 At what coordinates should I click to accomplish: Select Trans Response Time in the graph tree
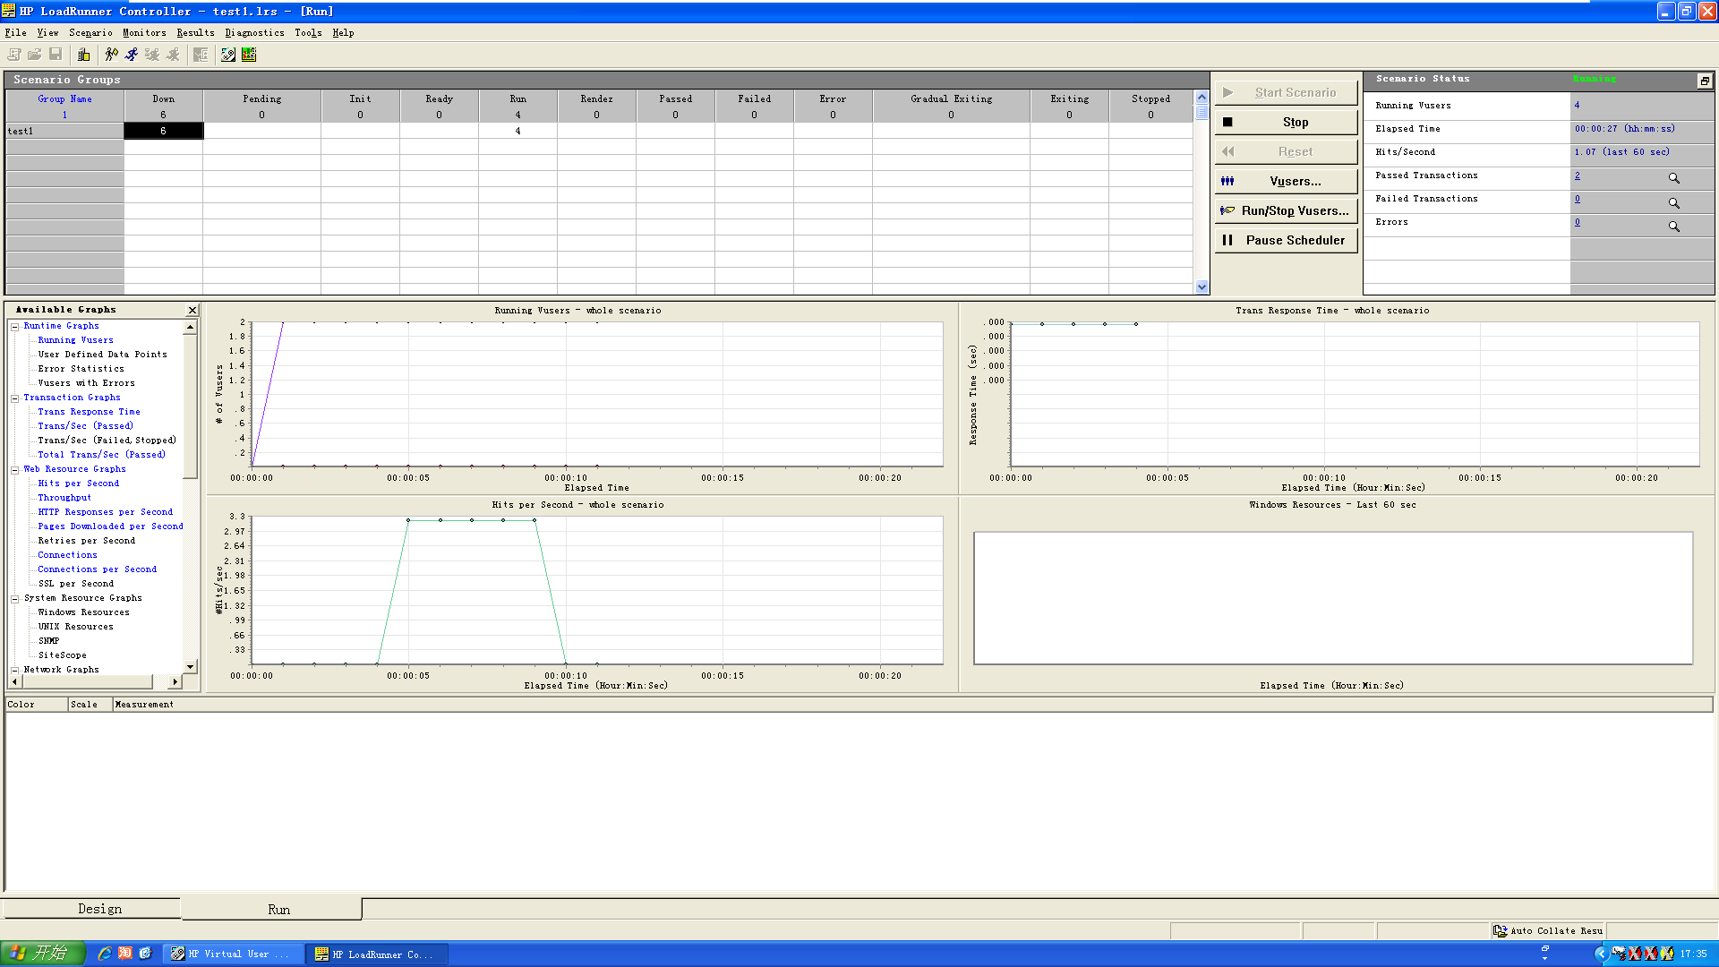89,412
